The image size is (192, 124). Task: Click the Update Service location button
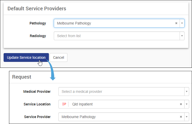pyautogui.click(x=26, y=57)
